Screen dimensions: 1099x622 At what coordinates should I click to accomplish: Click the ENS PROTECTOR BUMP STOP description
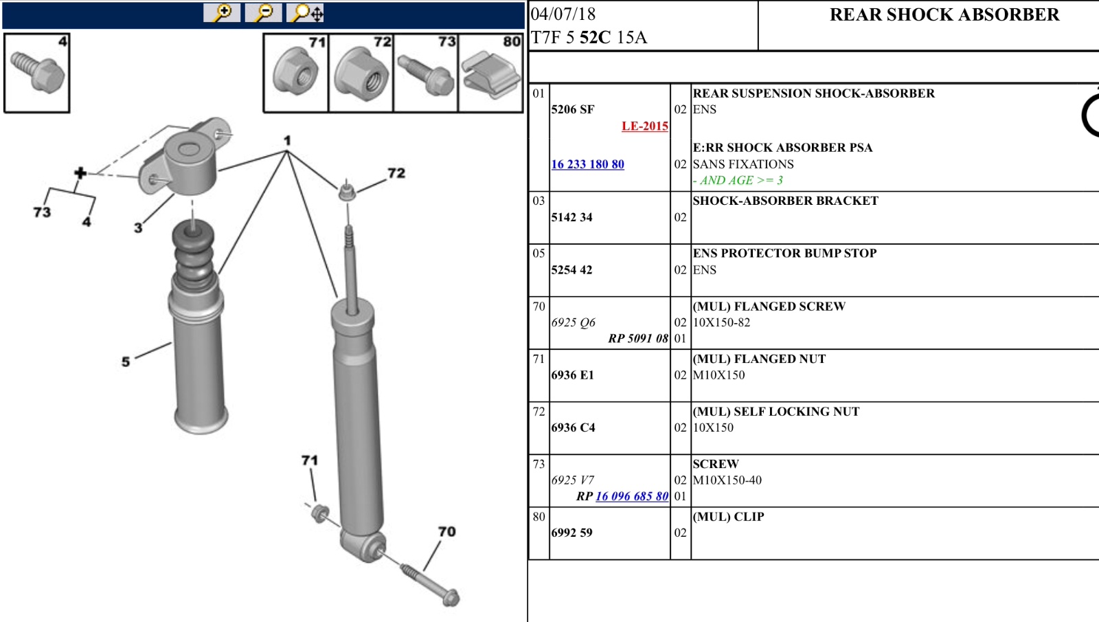pyautogui.click(x=784, y=253)
